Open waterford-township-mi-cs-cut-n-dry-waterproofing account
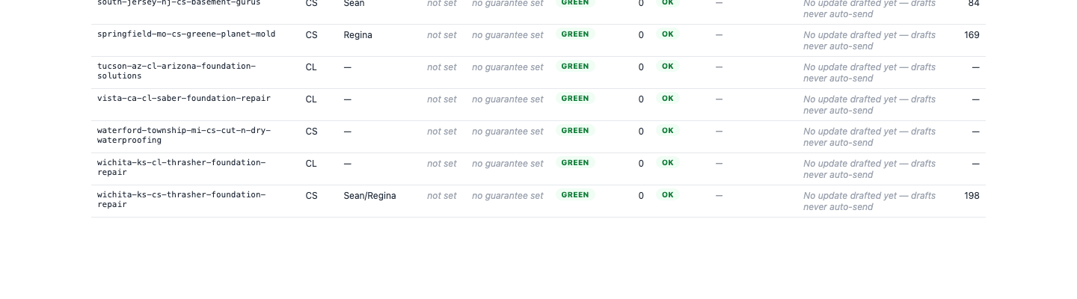The width and height of the screenshot is (1077, 299). [184, 135]
